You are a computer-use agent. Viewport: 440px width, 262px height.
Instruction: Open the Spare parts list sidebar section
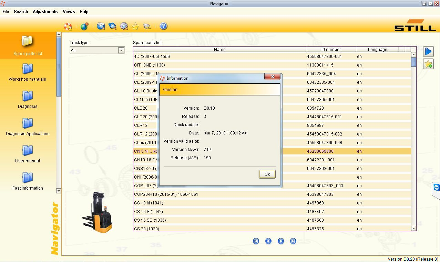point(28,46)
